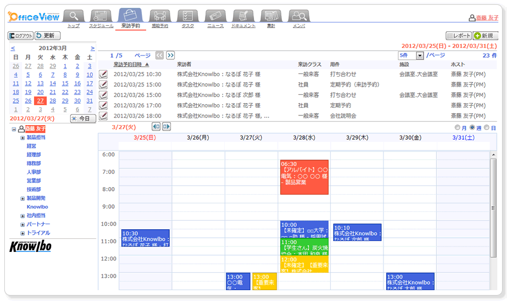
Task: Click edit icon for 2012/03/25 10:30 entry
Action: (x=104, y=74)
